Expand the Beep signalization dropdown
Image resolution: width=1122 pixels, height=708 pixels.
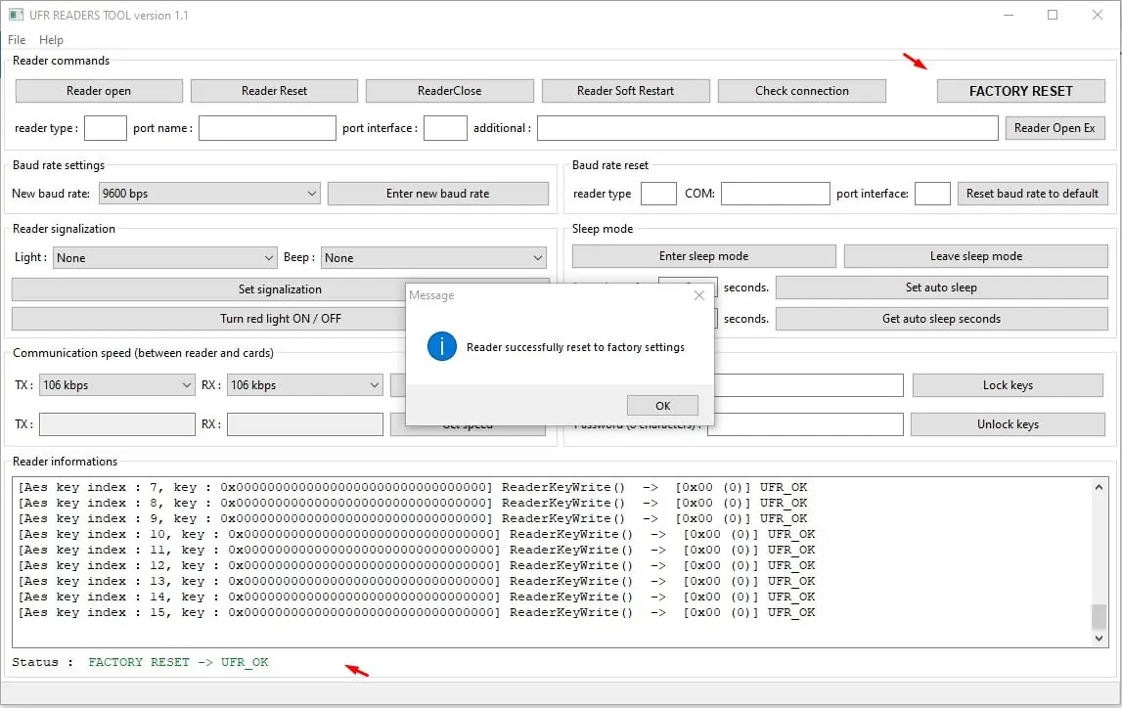433,257
